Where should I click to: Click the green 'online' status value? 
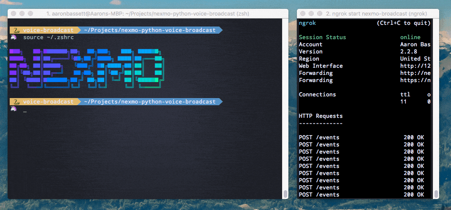point(410,37)
